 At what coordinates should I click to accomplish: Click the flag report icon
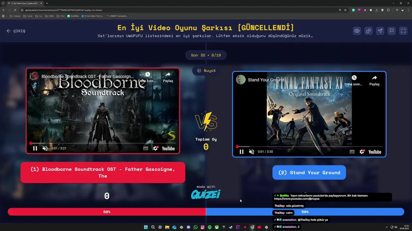pos(392,31)
